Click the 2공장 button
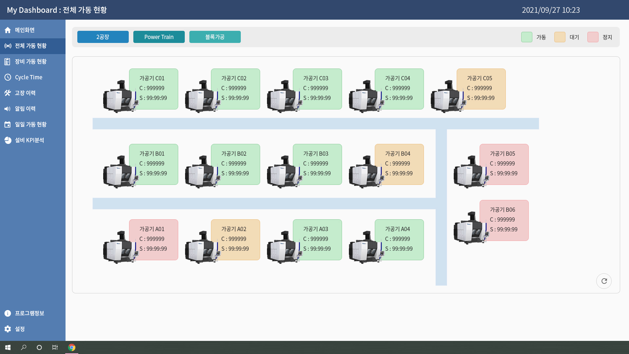This screenshot has width=629, height=354. pyautogui.click(x=103, y=37)
